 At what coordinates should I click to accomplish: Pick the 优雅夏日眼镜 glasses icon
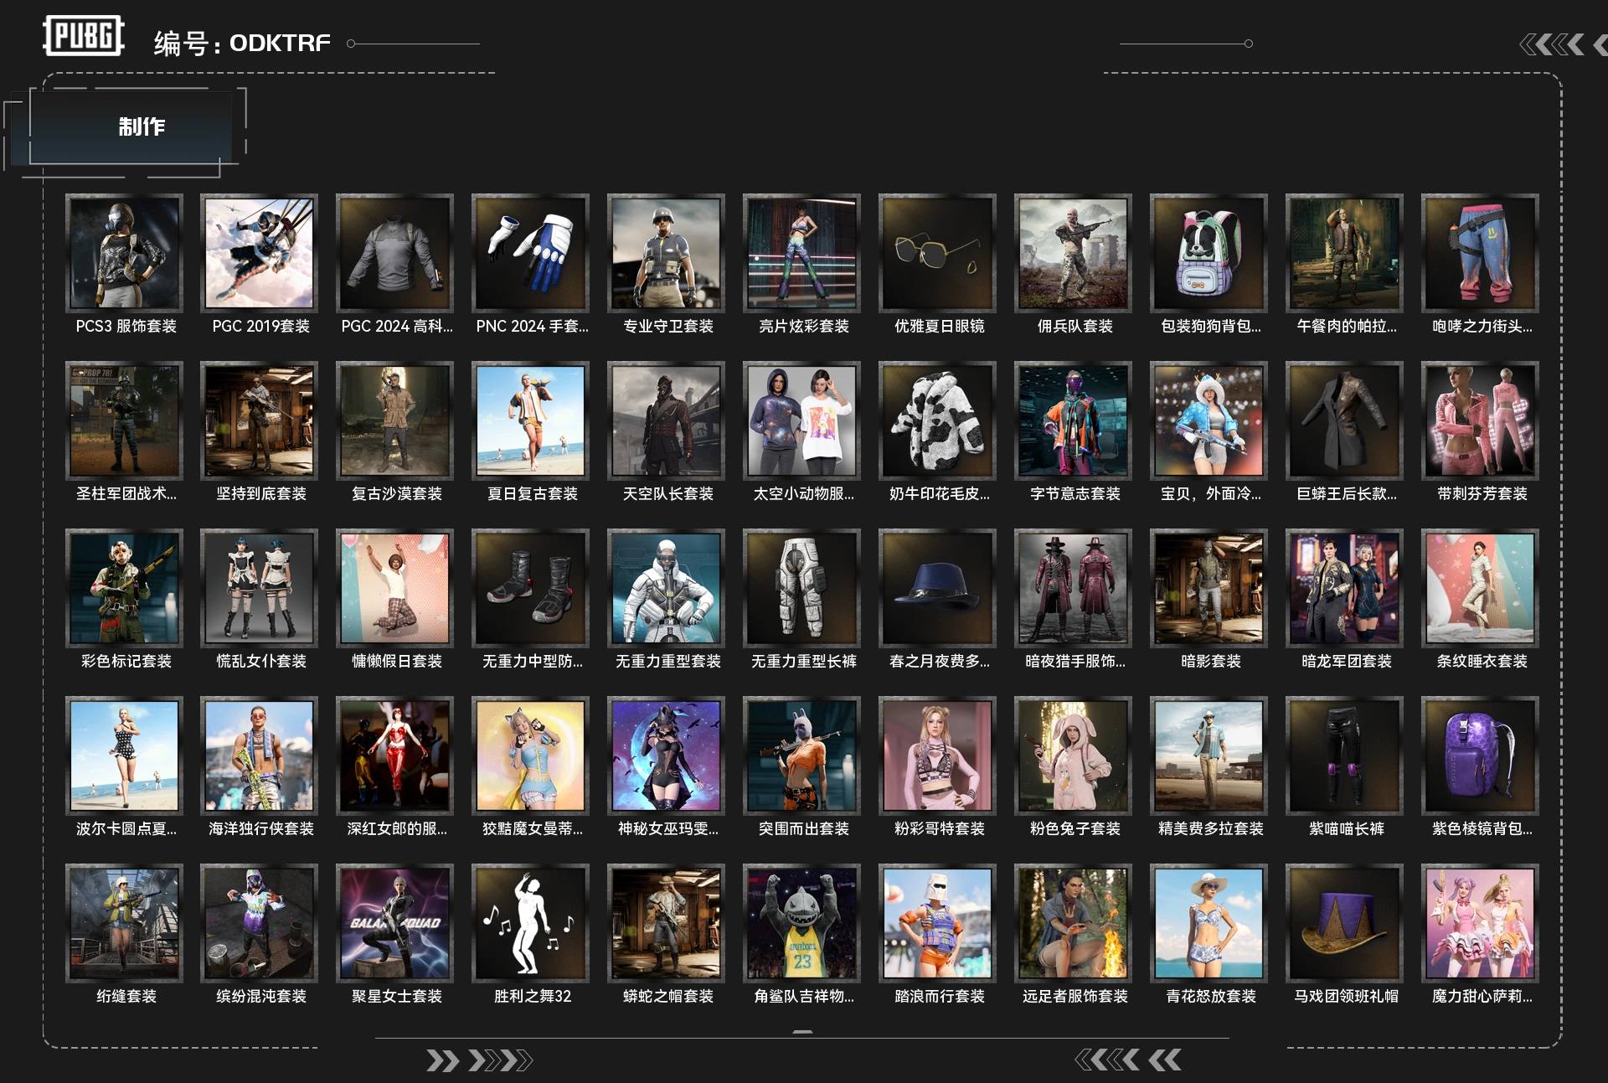tap(938, 253)
